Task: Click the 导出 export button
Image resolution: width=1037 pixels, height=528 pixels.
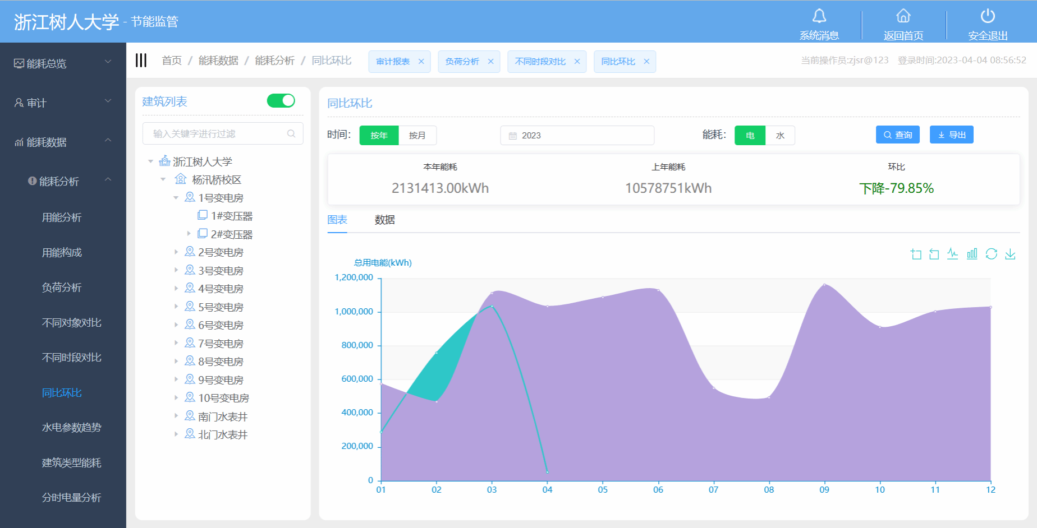Action: click(x=951, y=135)
